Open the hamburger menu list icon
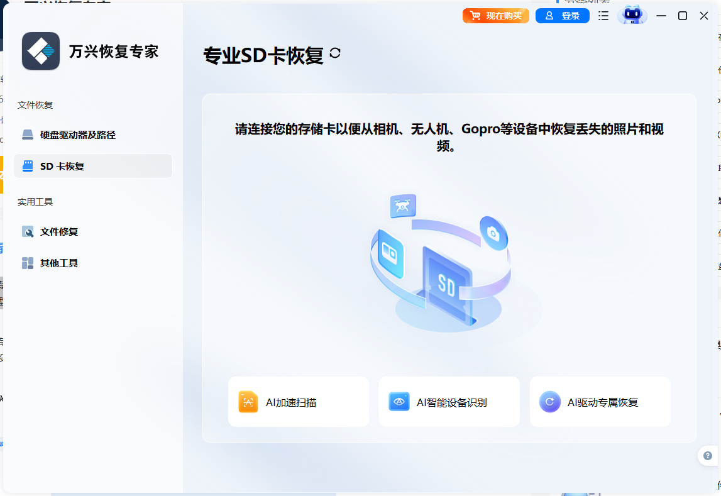 pyautogui.click(x=603, y=16)
